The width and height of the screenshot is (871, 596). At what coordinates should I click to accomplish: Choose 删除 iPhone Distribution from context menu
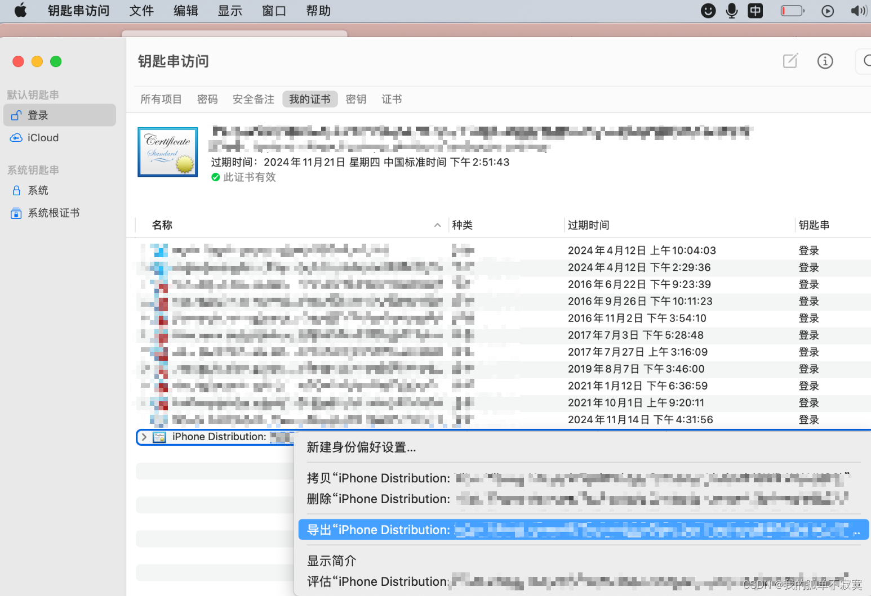tap(583, 499)
